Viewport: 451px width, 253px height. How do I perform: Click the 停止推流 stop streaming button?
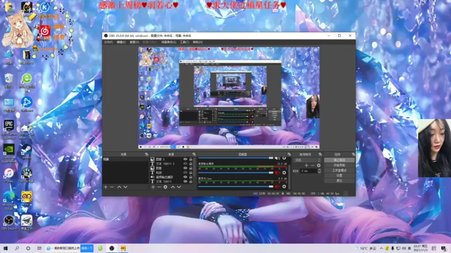click(339, 160)
